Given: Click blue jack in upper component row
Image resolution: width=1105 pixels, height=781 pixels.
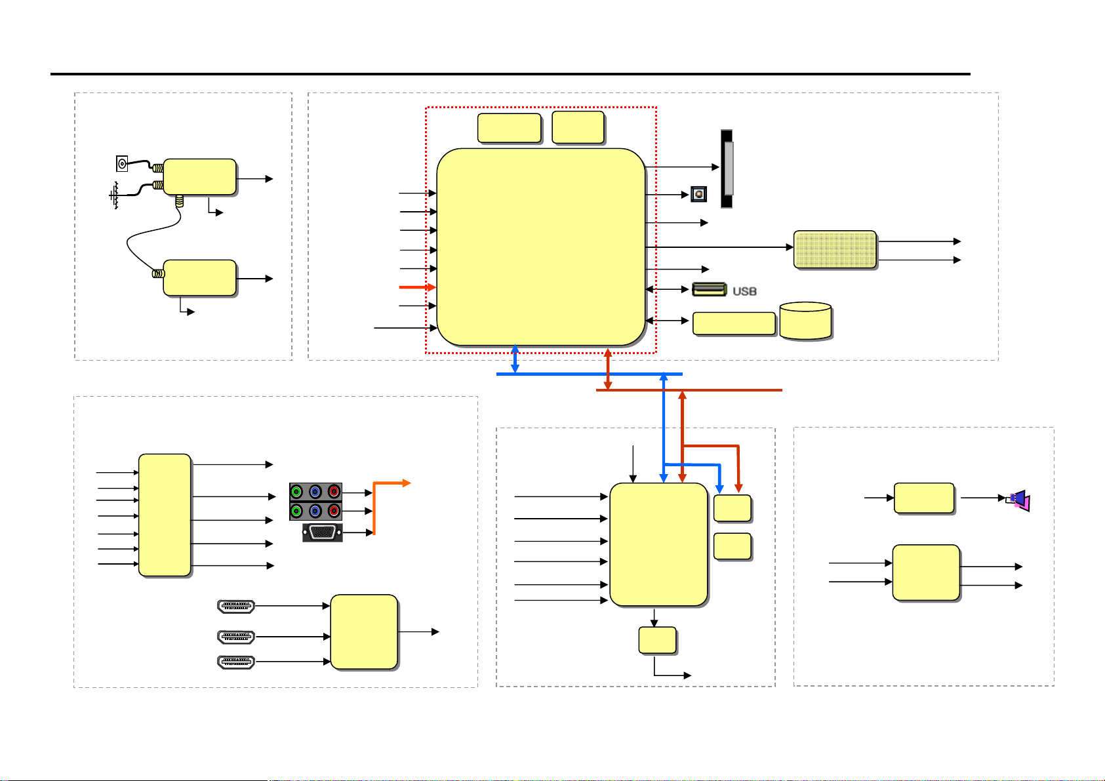Looking at the screenshot, I should (315, 492).
